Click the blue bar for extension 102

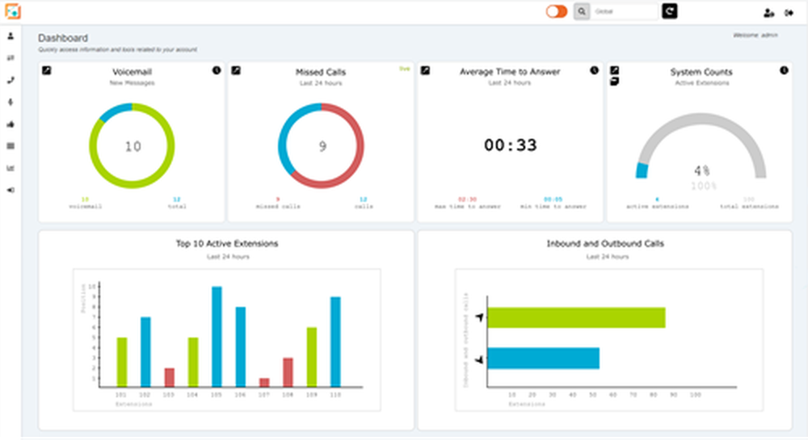(145, 352)
